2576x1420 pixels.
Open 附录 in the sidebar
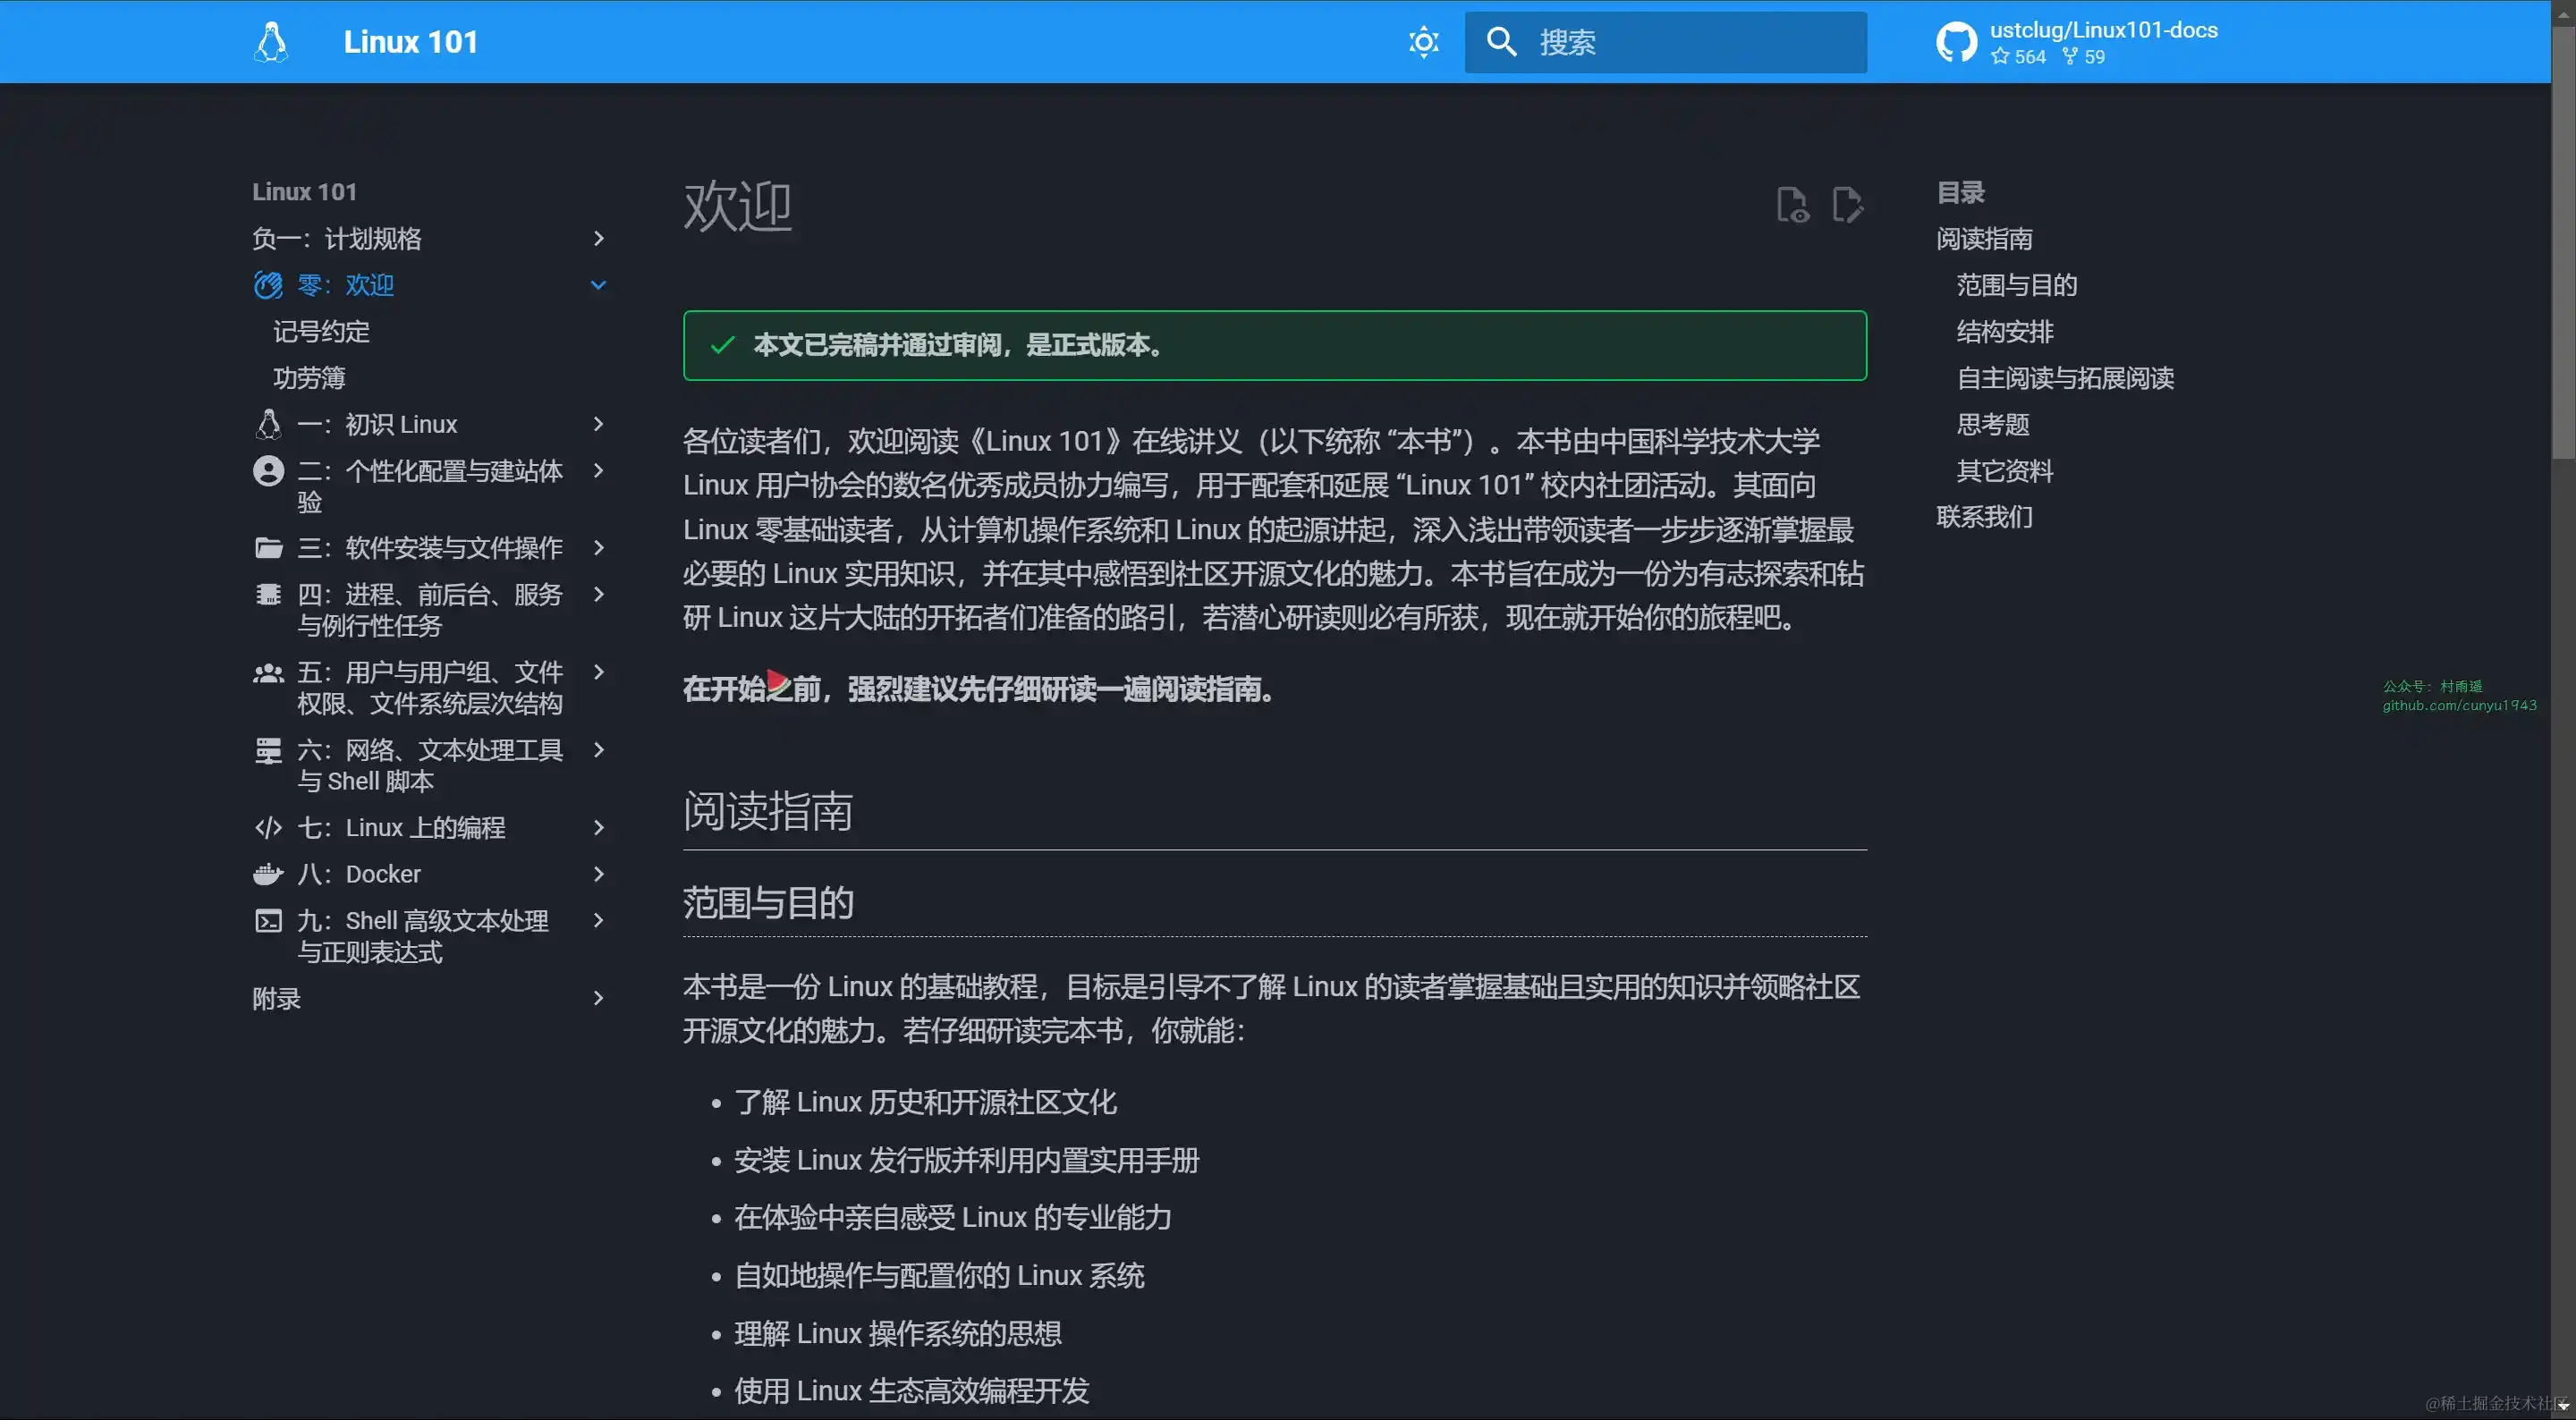(276, 999)
